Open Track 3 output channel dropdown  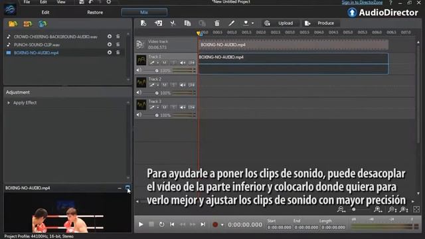(x=191, y=107)
